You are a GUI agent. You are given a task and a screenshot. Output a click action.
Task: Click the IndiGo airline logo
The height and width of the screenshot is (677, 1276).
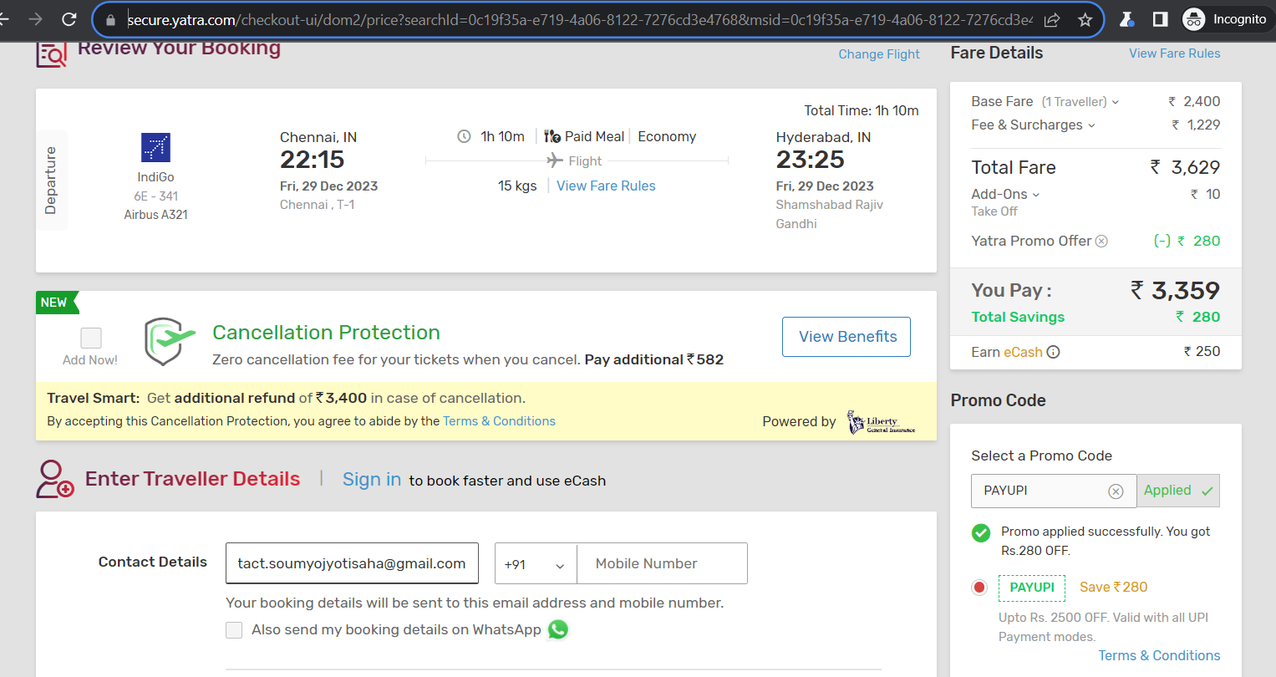155,147
